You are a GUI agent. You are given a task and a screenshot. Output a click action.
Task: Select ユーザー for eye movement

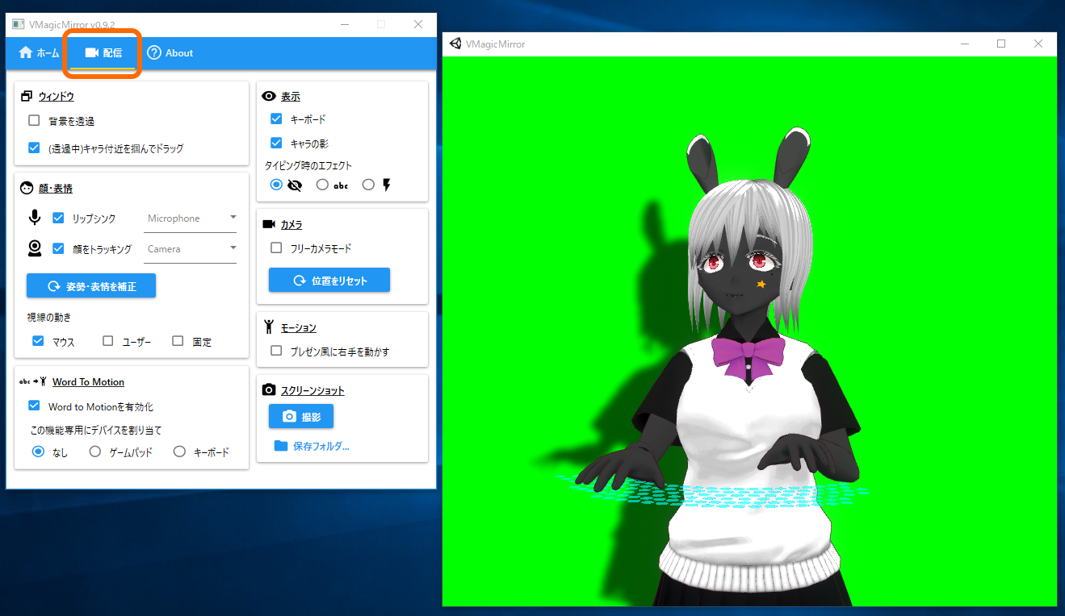[108, 341]
